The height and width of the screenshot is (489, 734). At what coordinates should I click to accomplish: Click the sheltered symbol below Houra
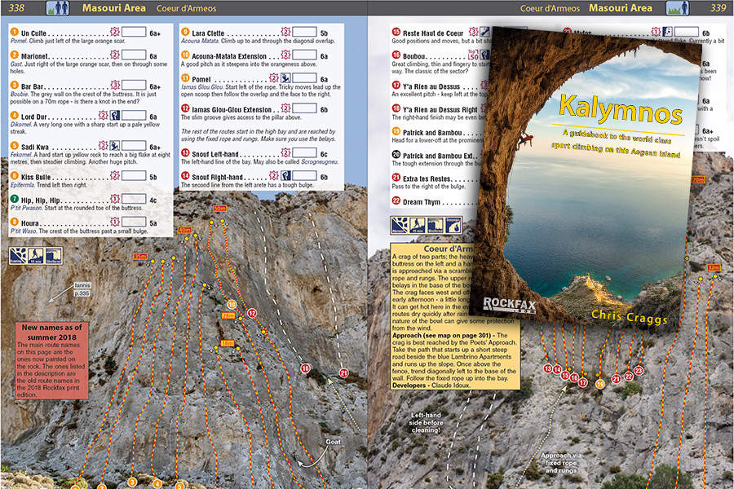(54, 256)
